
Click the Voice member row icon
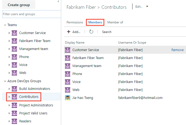click(68, 82)
